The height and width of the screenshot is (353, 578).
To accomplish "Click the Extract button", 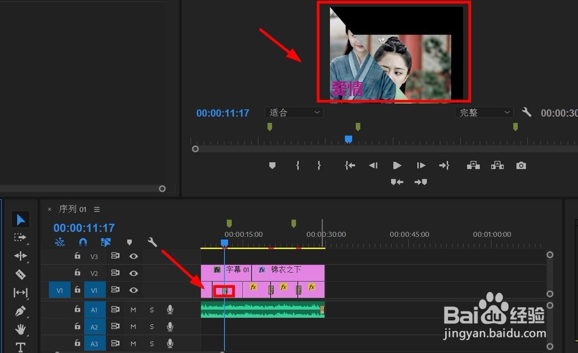I will point(497,165).
